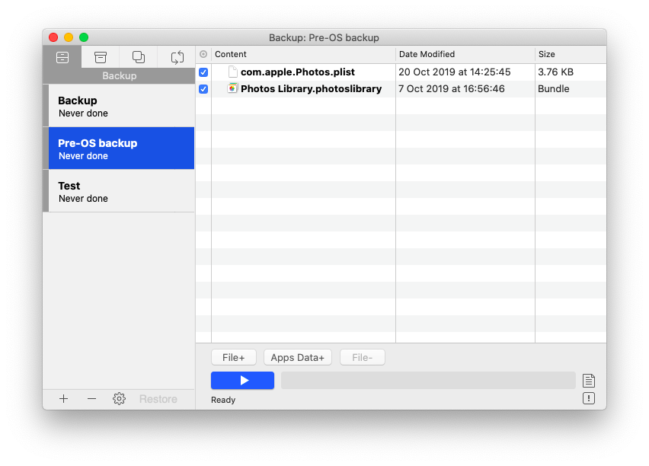
Task: View backup errors and warnings
Action: point(588,397)
